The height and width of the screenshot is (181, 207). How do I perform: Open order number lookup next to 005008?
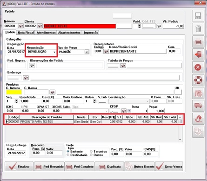(20, 26)
